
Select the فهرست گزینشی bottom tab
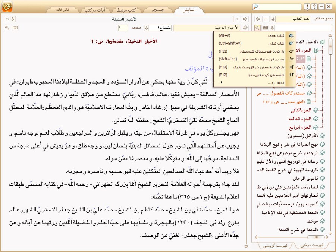[x=275, y=246]
